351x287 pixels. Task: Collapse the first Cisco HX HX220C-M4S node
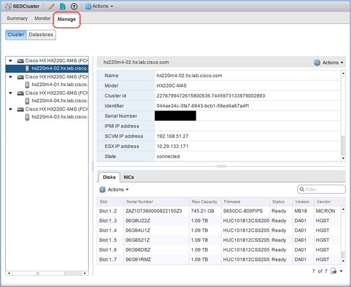pyautogui.click(x=10, y=60)
